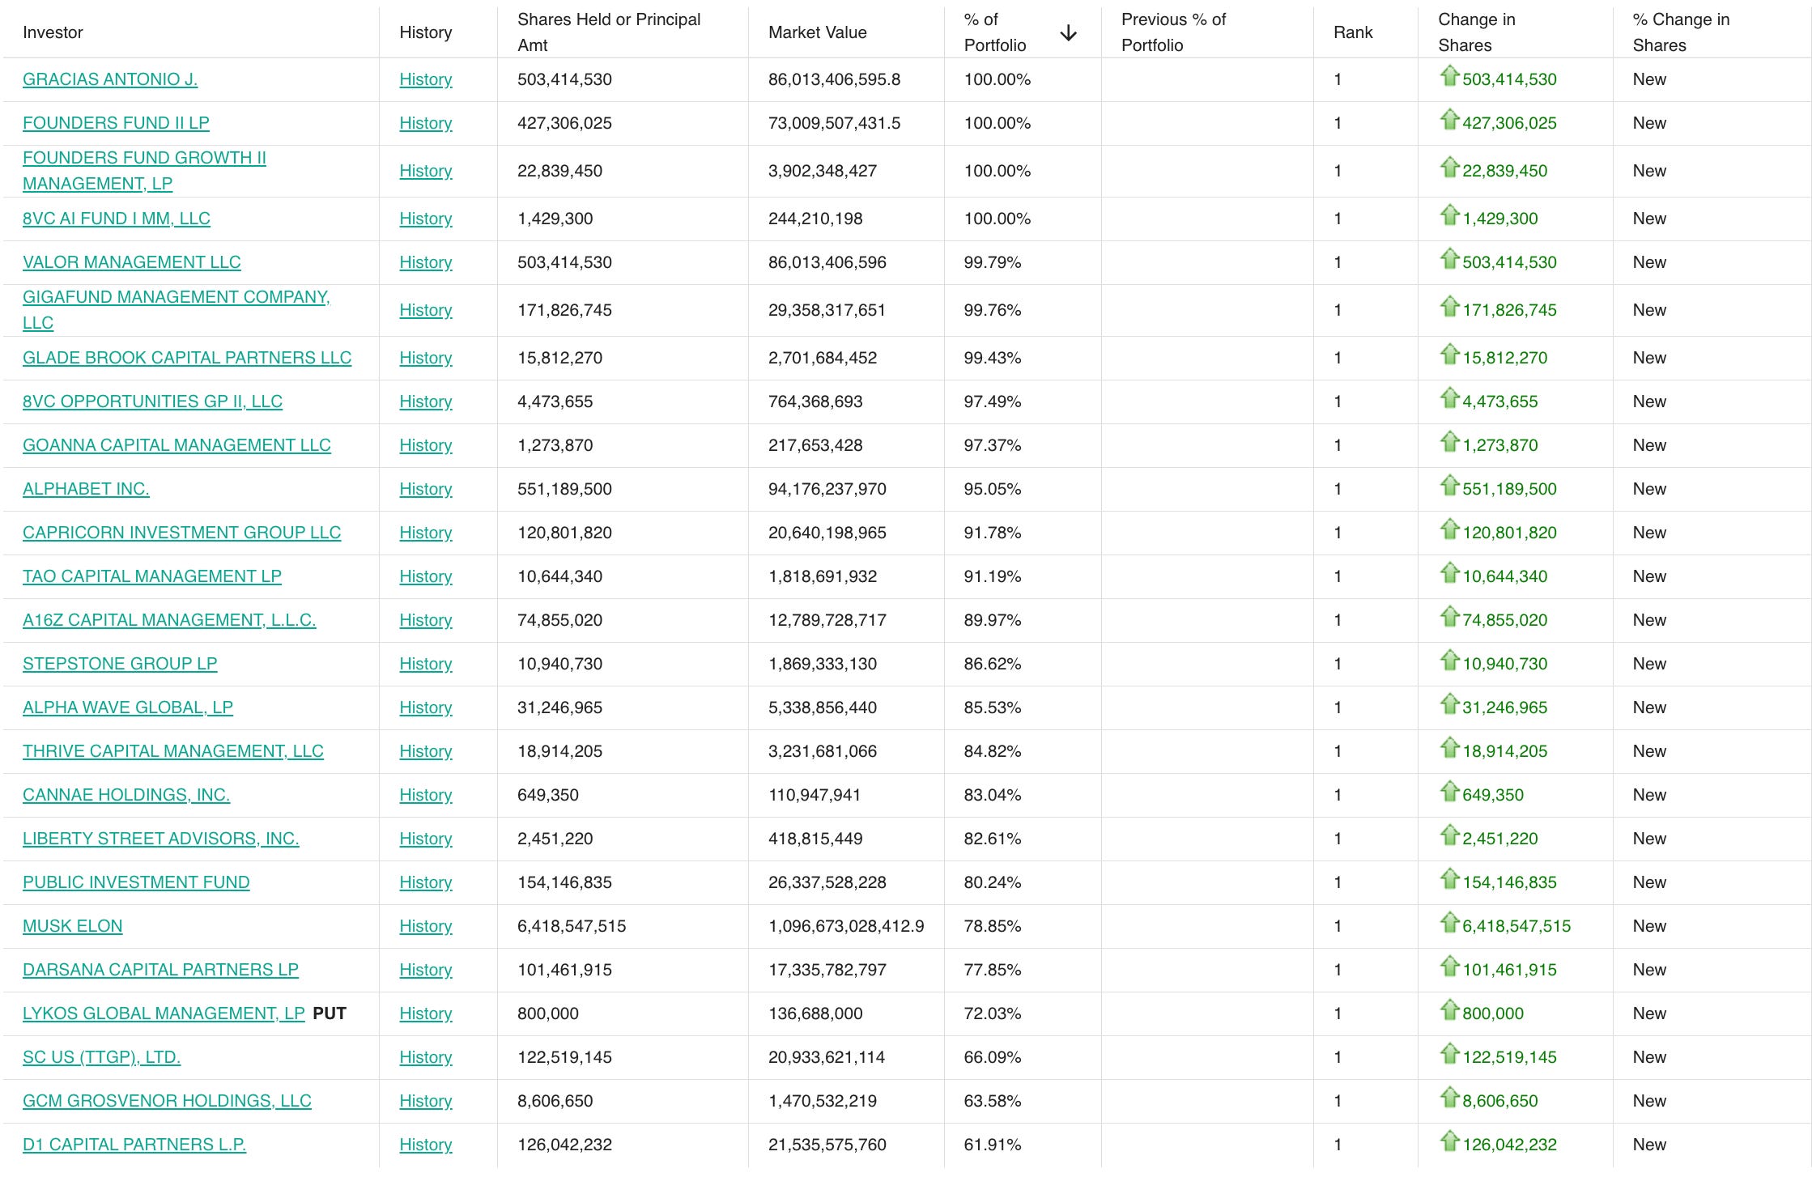Image resolution: width=1812 pixels, height=1177 pixels.
Task: Click the descending sort arrow on % of Portfolio
Action: coord(1068,32)
